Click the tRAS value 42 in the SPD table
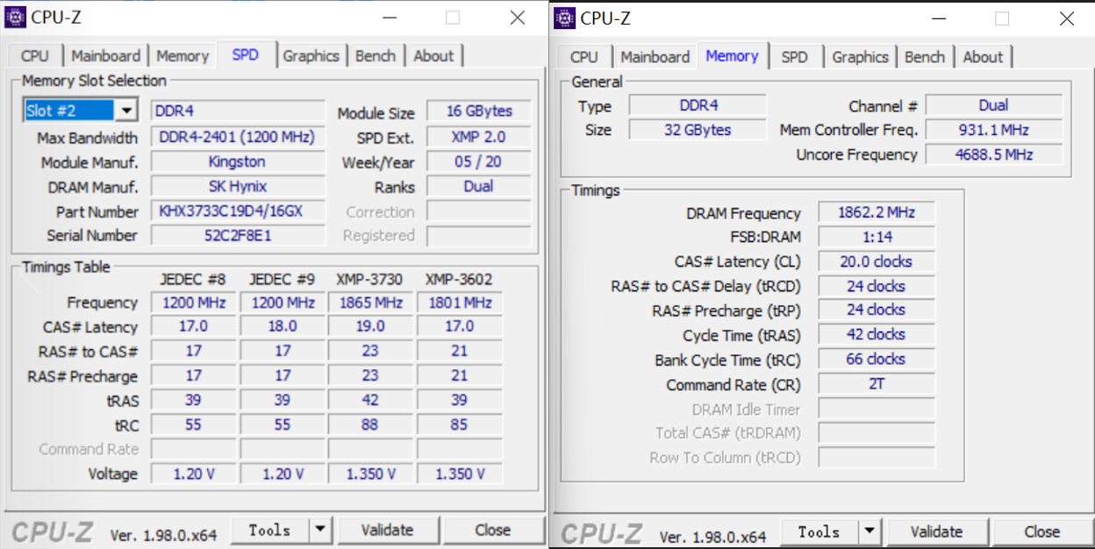 370,400
